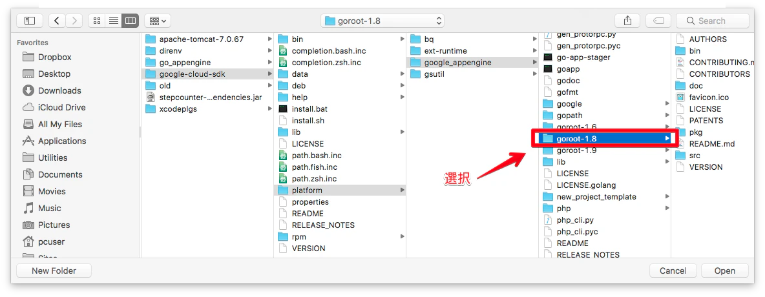Select the goroot-1.9 folder
The image size is (765, 297).
(605, 150)
